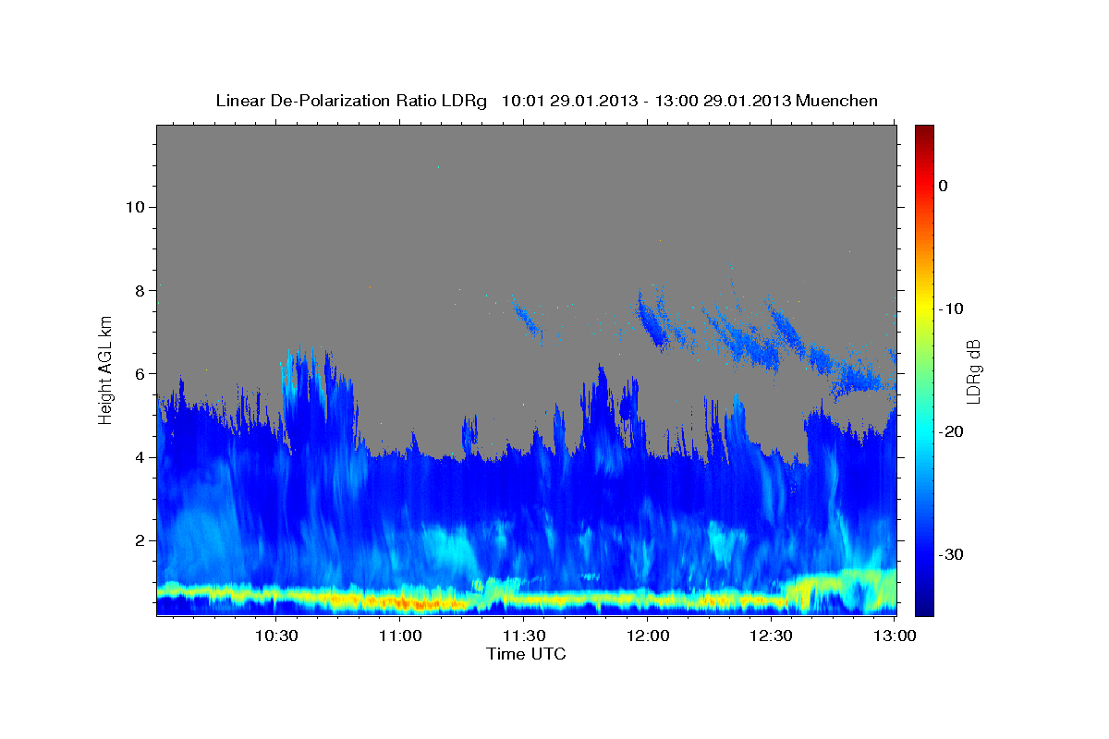
Task: Click the x-axis label 'Time UTC'
Action: tap(526, 654)
